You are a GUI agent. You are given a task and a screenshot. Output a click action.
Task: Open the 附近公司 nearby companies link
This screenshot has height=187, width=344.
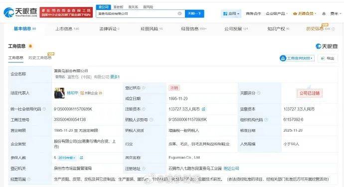(231, 169)
